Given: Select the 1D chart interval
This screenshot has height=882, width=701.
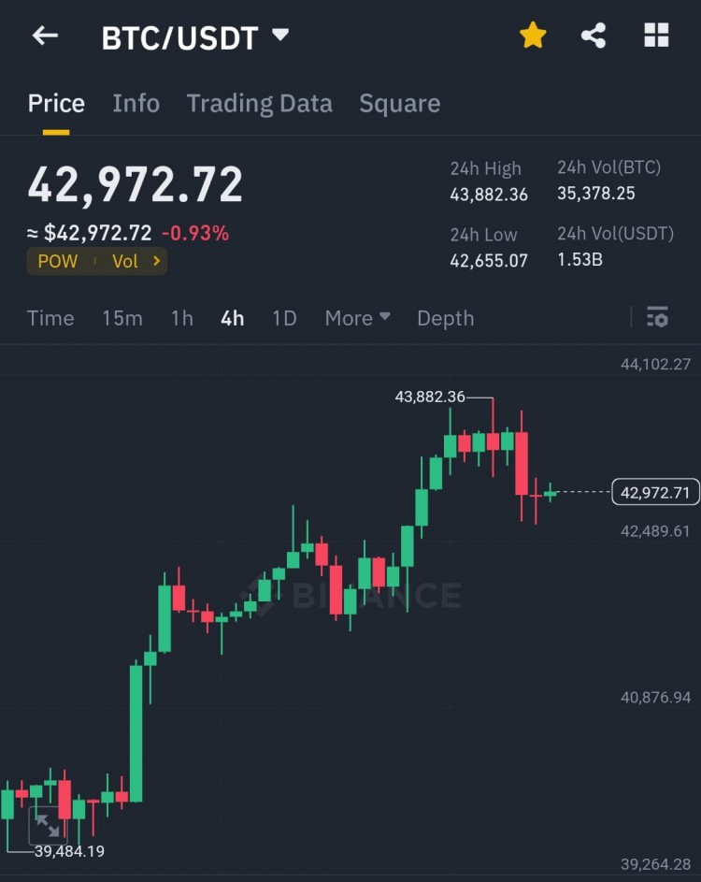Looking at the screenshot, I should 284,318.
